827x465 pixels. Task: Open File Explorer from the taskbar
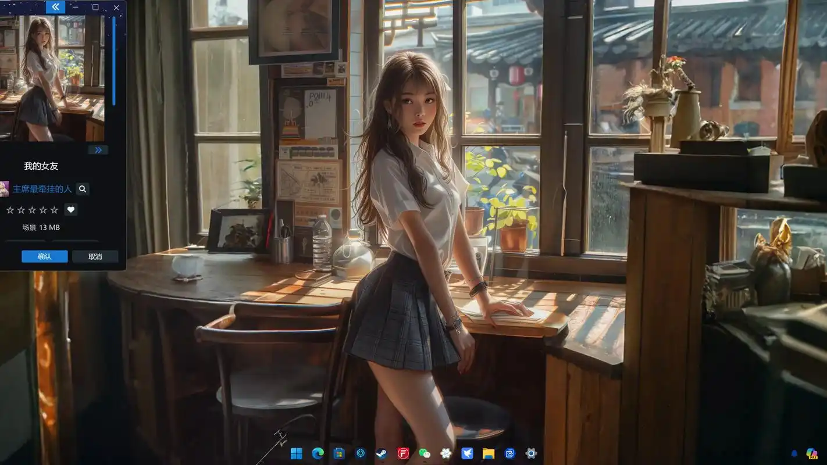tap(489, 453)
